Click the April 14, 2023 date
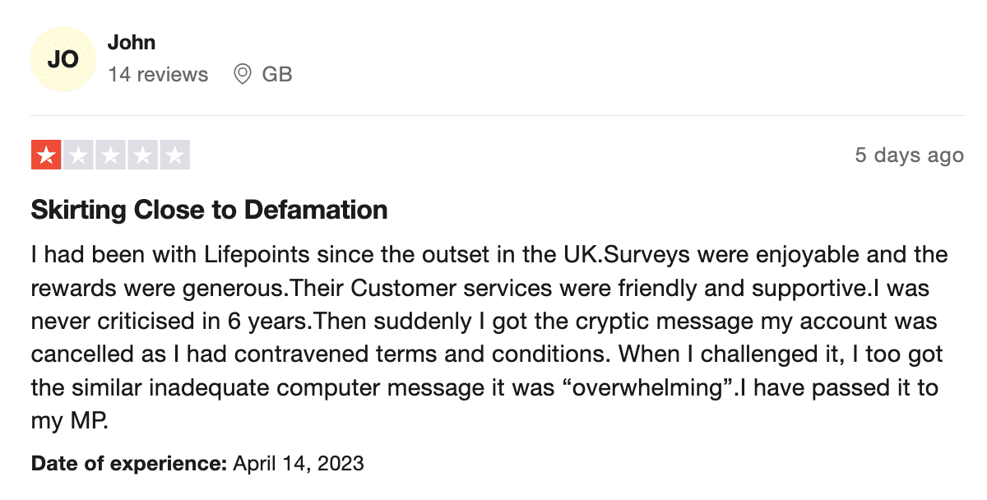The width and height of the screenshot is (987, 500). coord(299,464)
